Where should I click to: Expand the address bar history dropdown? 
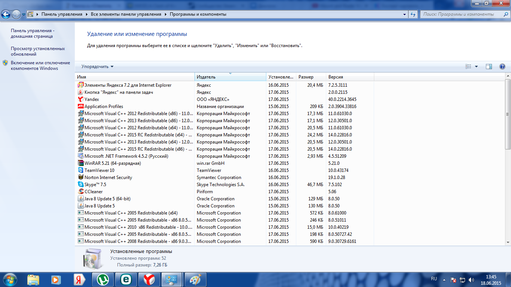pyautogui.click(x=404, y=14)
